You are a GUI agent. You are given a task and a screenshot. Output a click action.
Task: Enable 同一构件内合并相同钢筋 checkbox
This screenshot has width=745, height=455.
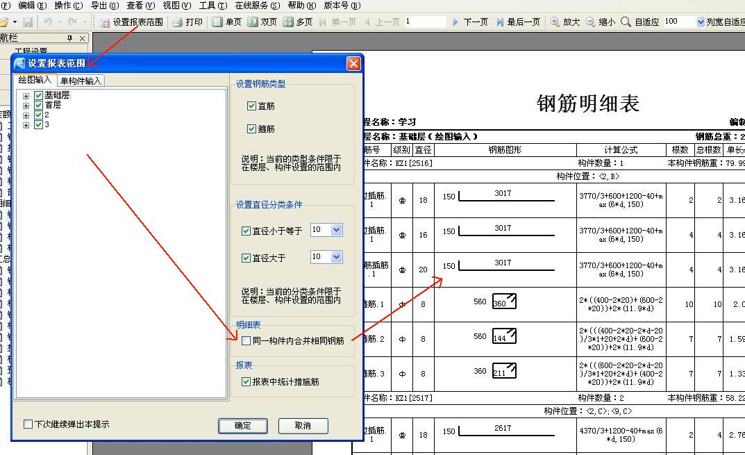click(246, 341)
